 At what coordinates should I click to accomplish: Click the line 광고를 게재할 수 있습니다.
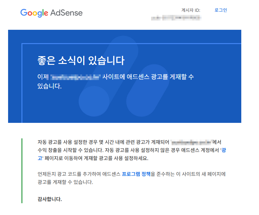[x=65, y=182]
